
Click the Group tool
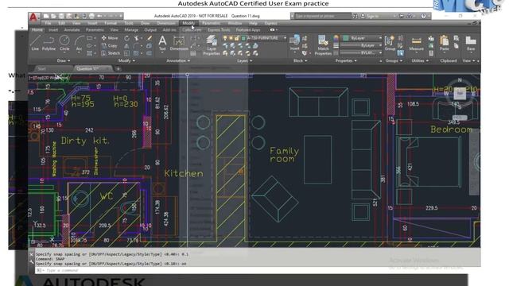(390, 43)
